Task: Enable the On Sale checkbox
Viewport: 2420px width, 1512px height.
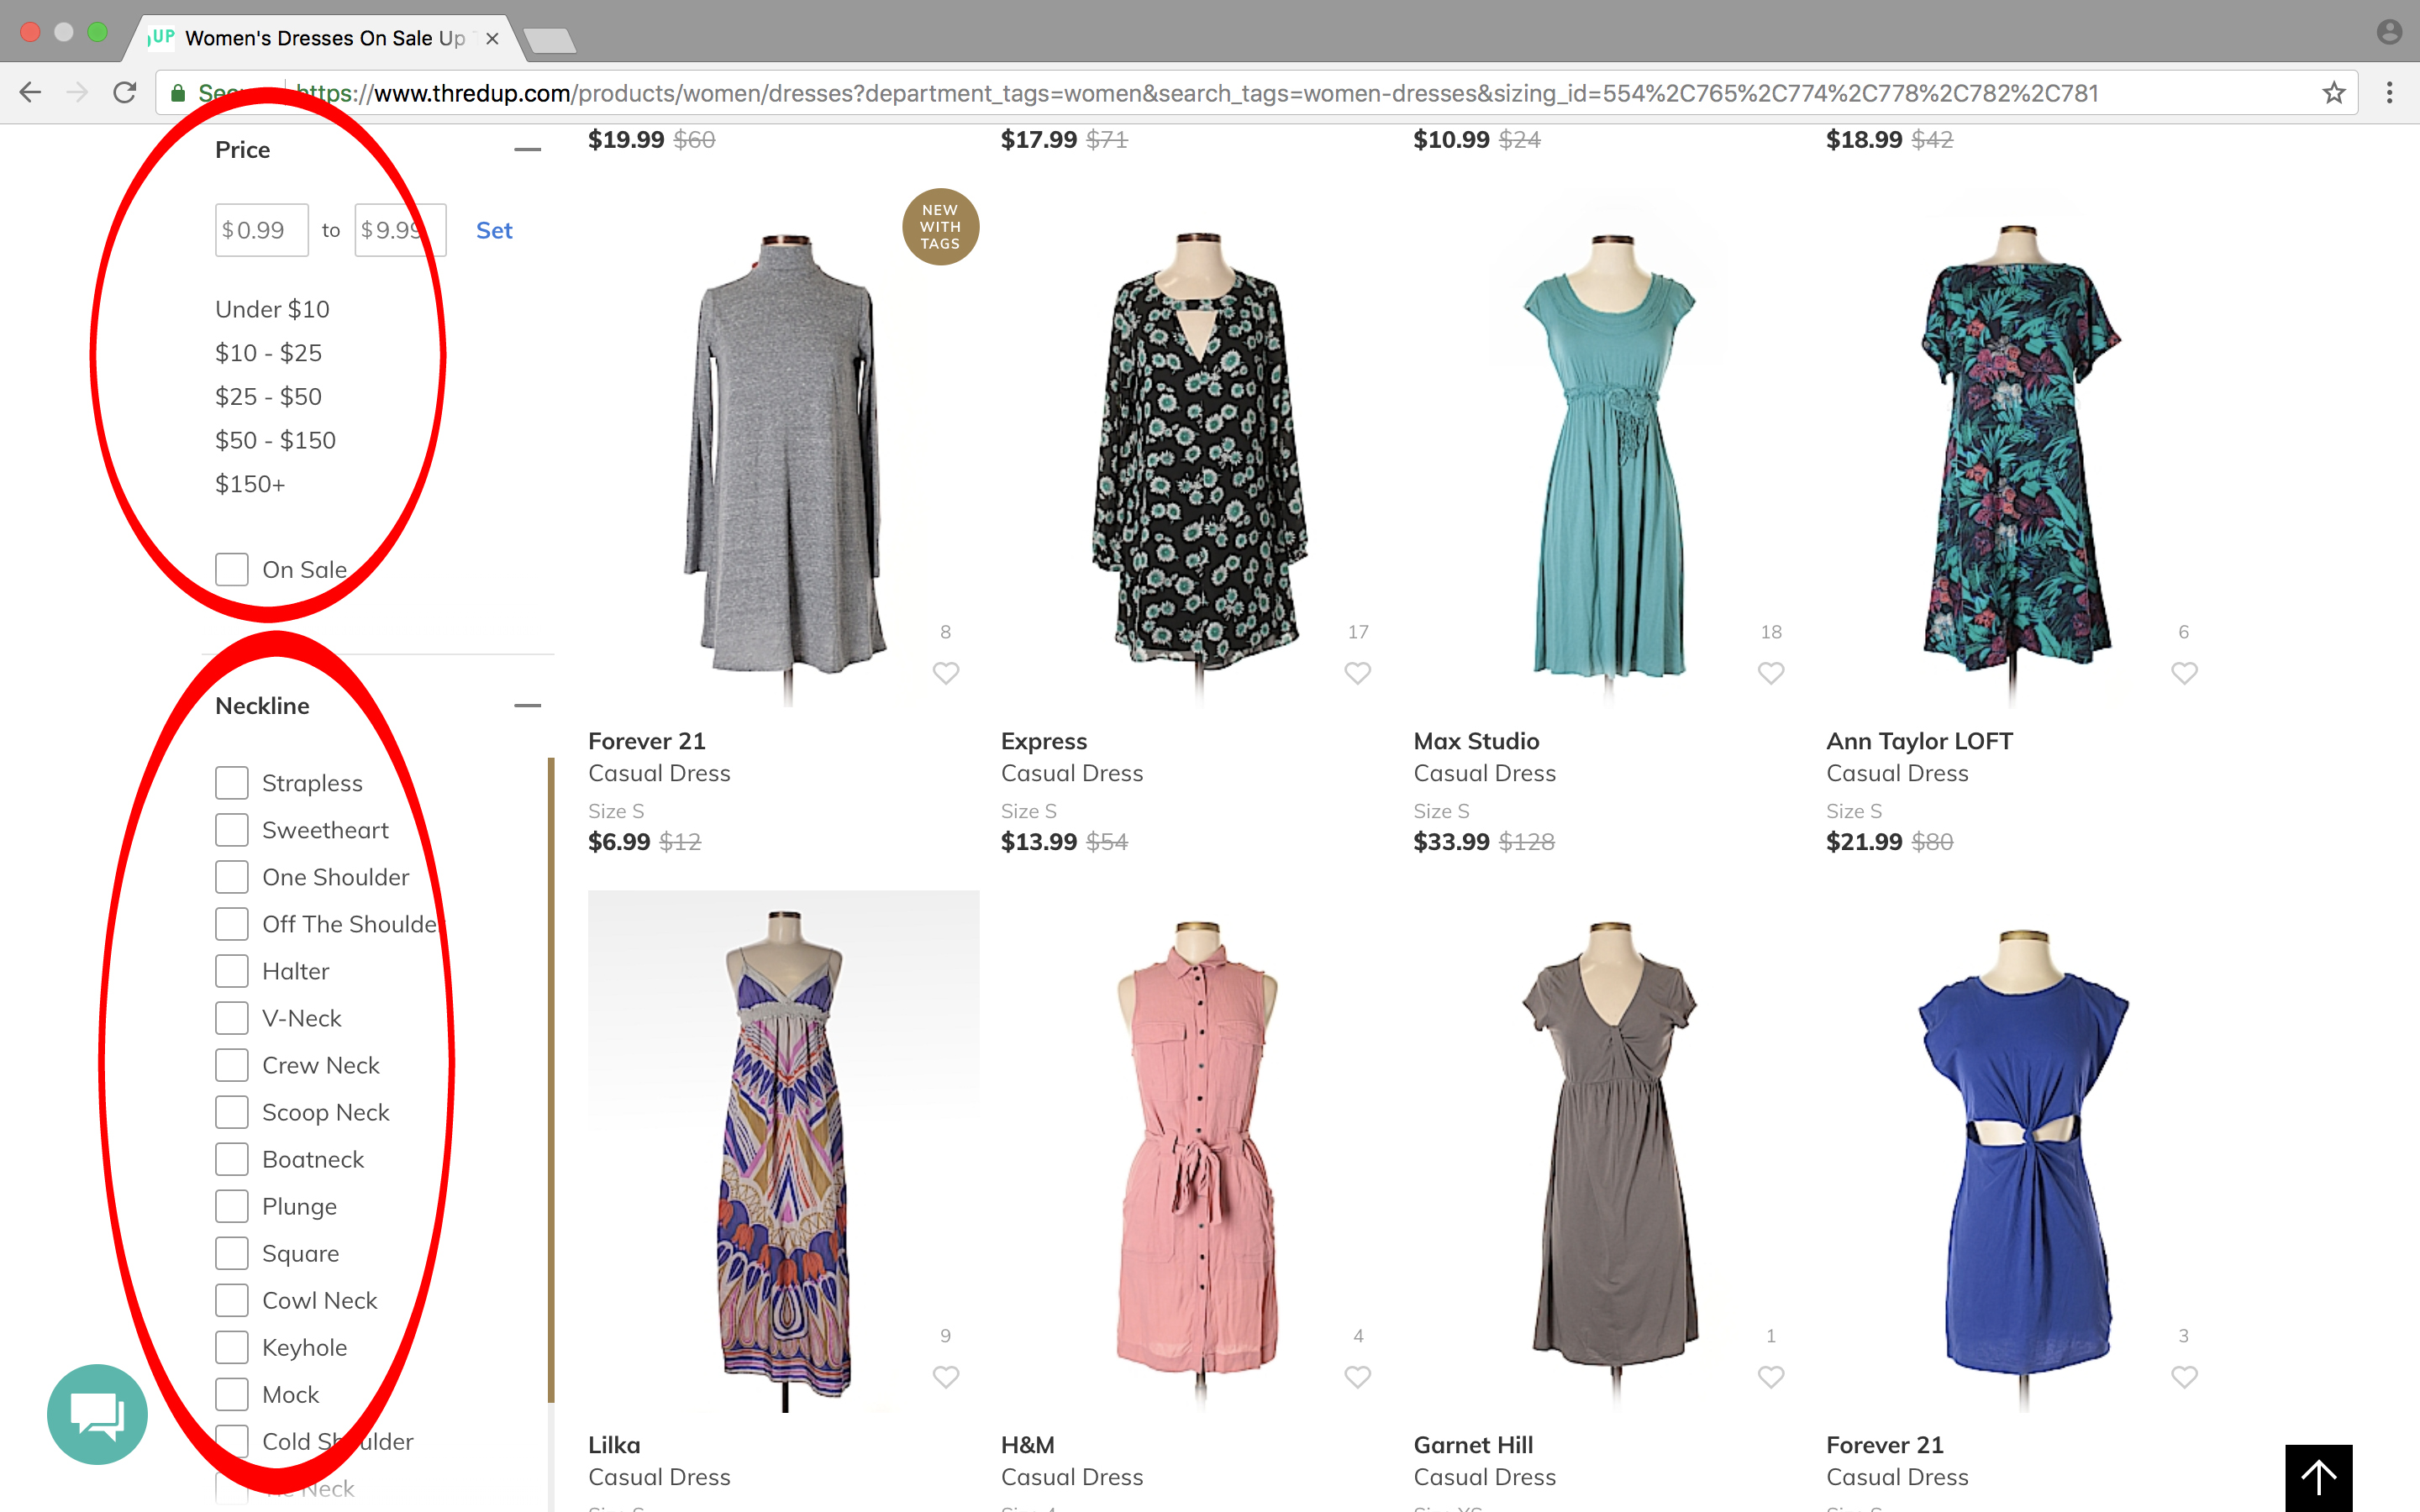Action: [x=232, y=570]
